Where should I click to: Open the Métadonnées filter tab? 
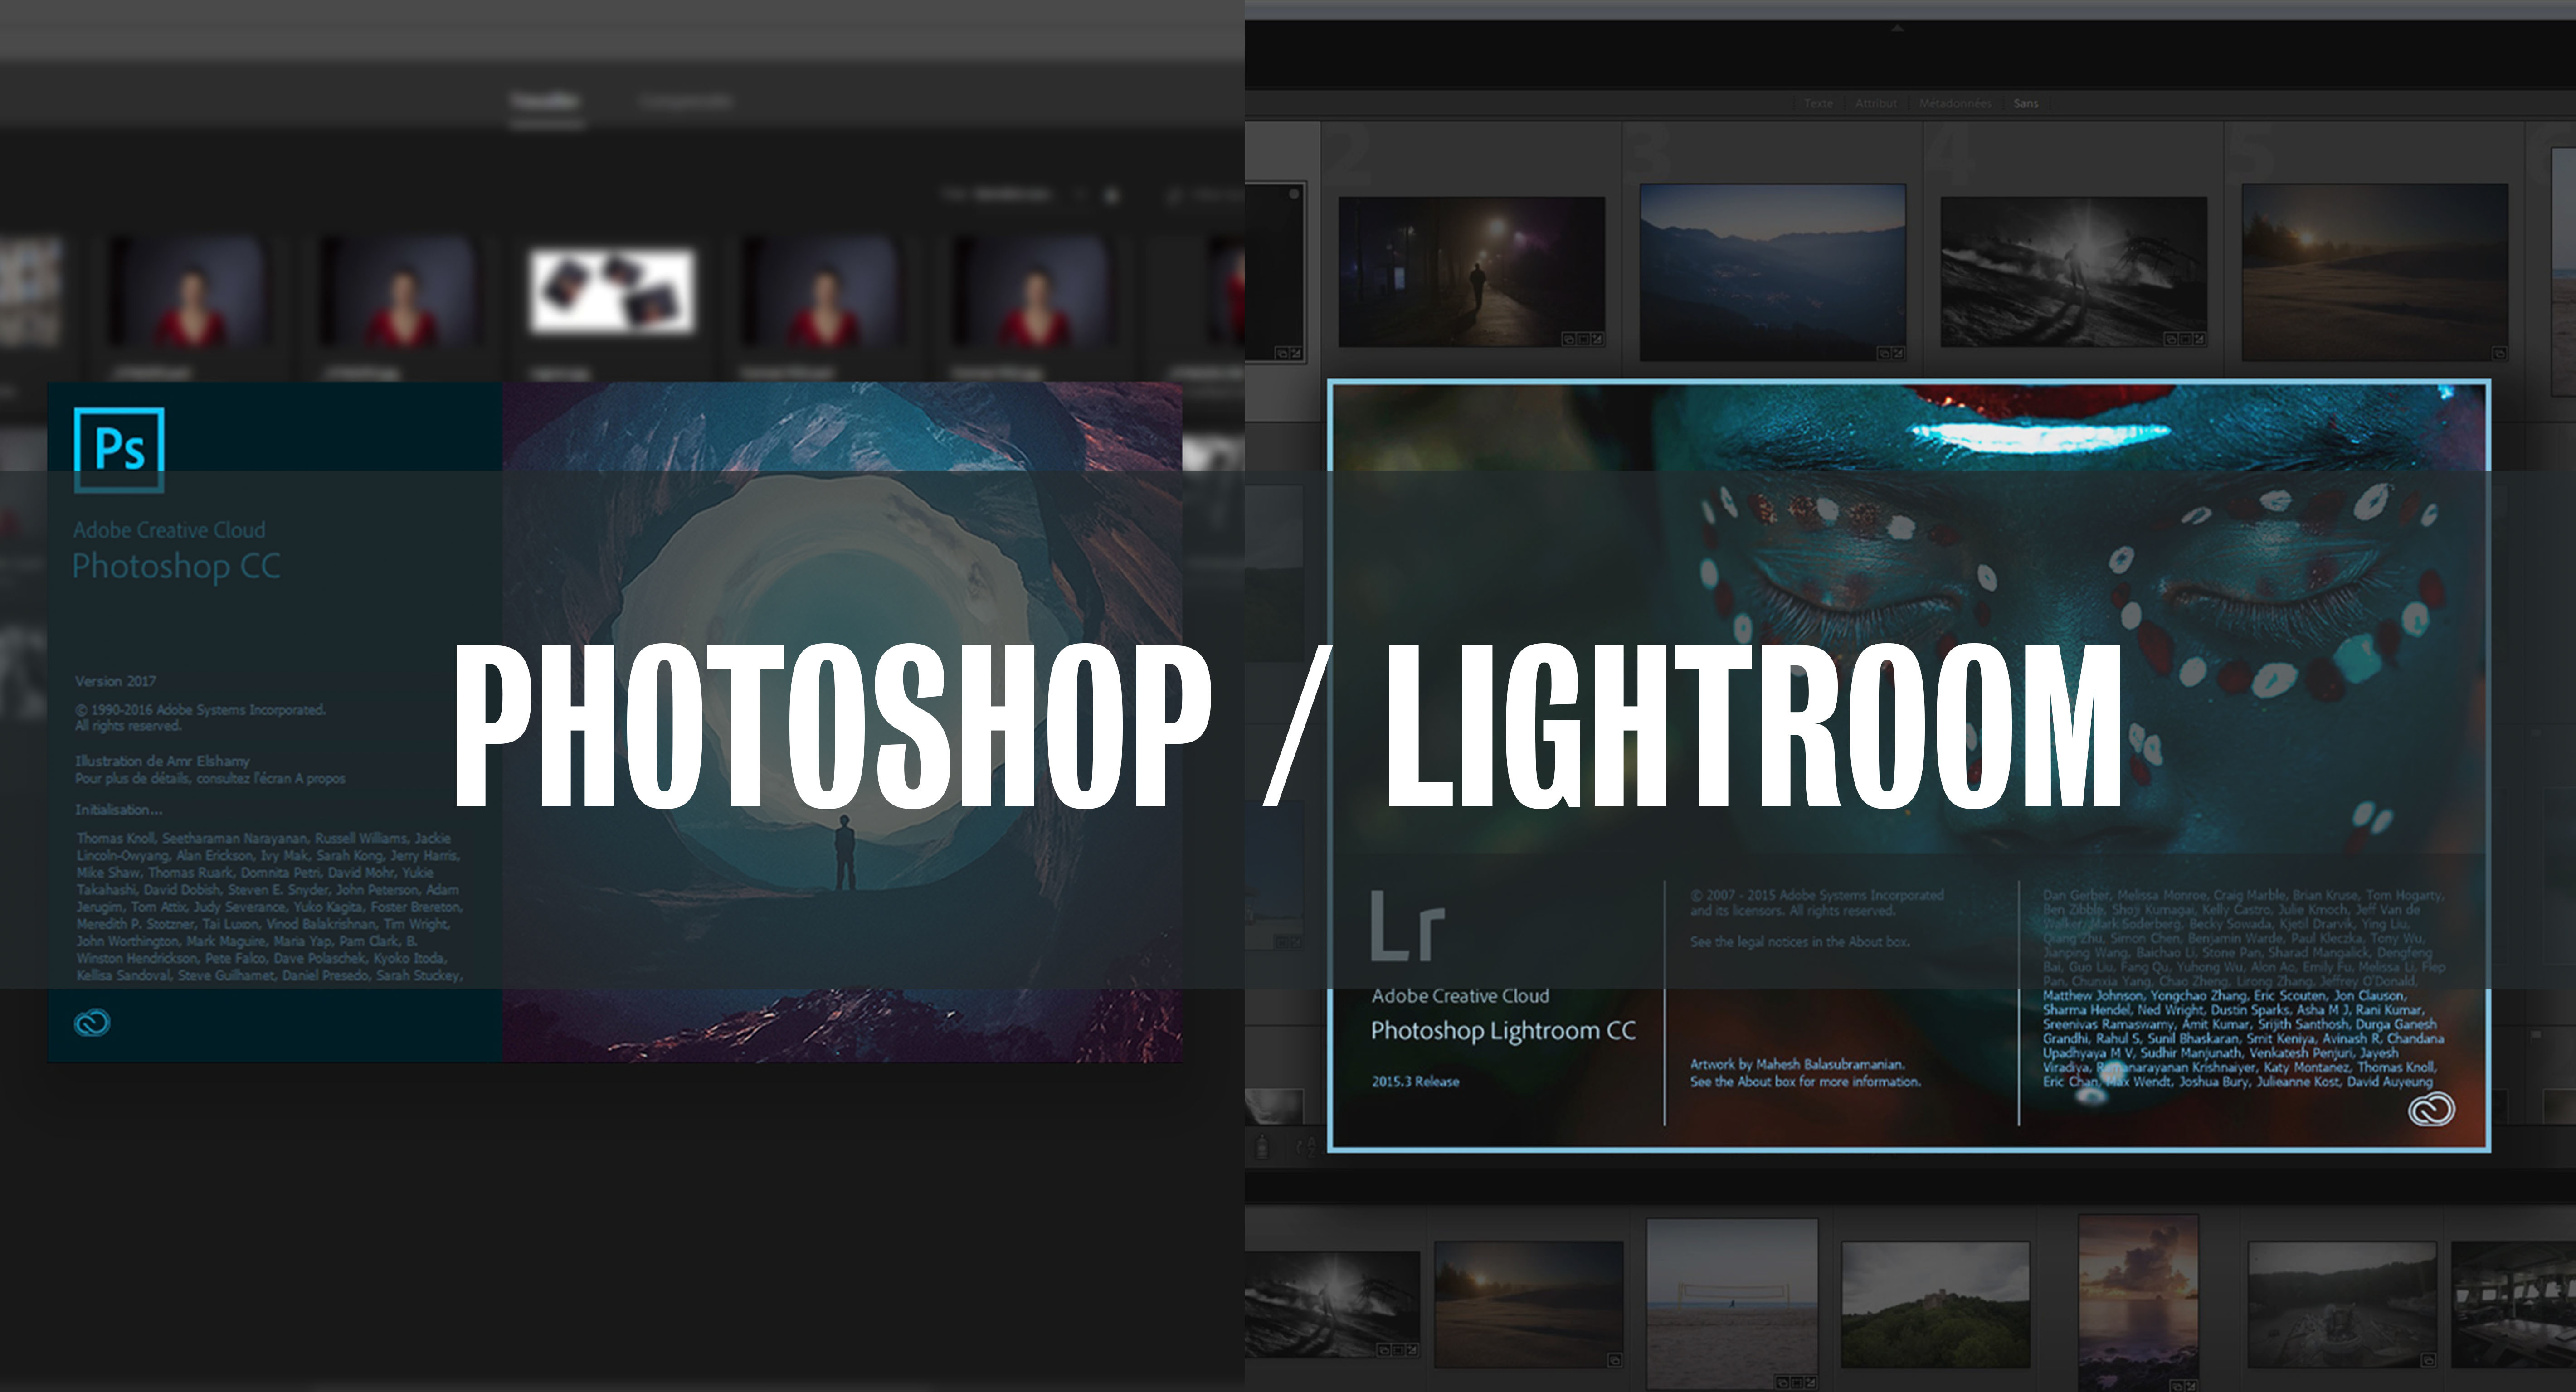click(x=1954, y=103)
